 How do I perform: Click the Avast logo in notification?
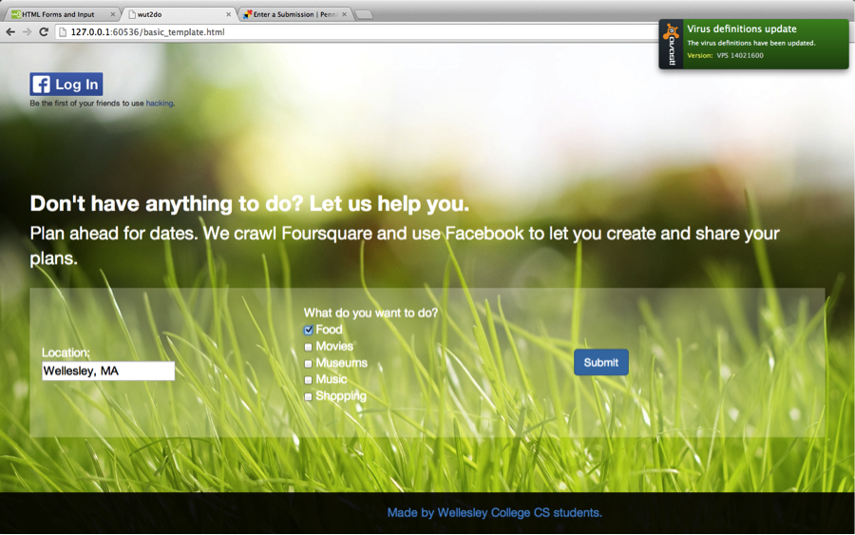pos(672,44)
